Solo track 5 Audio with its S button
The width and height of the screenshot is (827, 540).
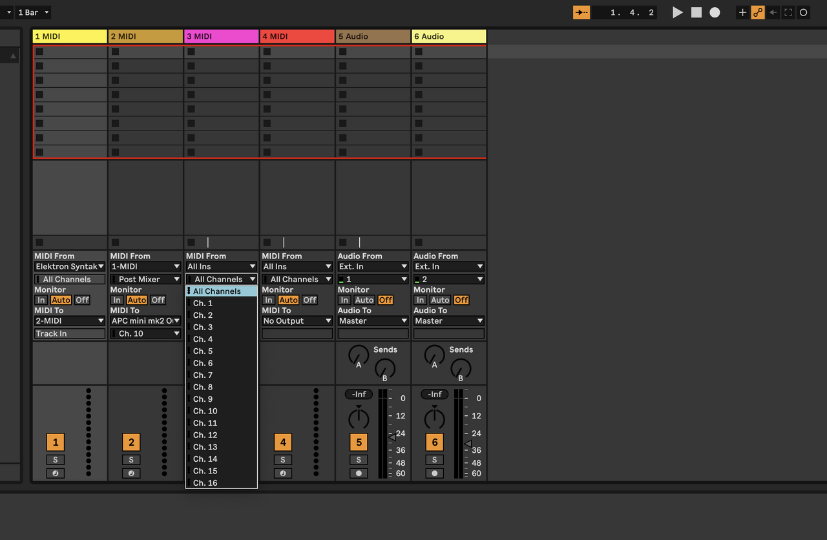click(359, 460)
